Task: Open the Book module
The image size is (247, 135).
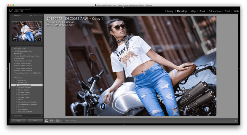Action: click(x=202, y=11)
